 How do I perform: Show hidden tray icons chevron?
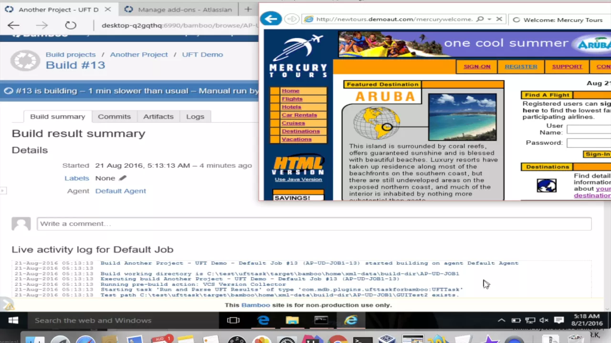tap(501, 320)
